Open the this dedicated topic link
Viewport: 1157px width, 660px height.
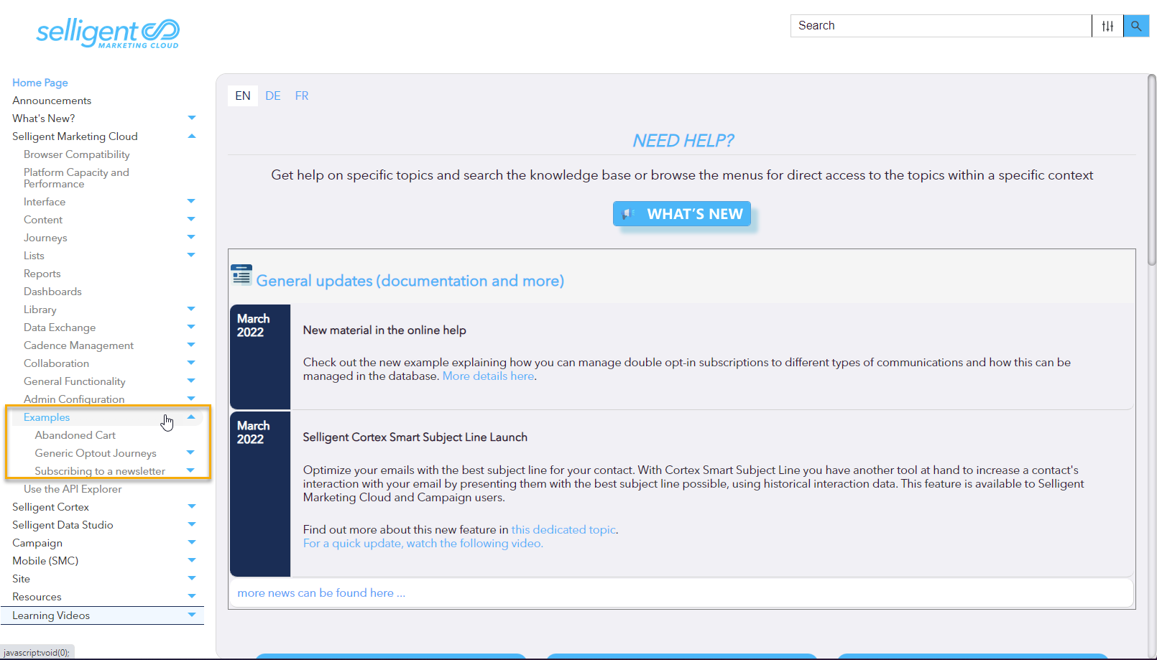(563, 530)
